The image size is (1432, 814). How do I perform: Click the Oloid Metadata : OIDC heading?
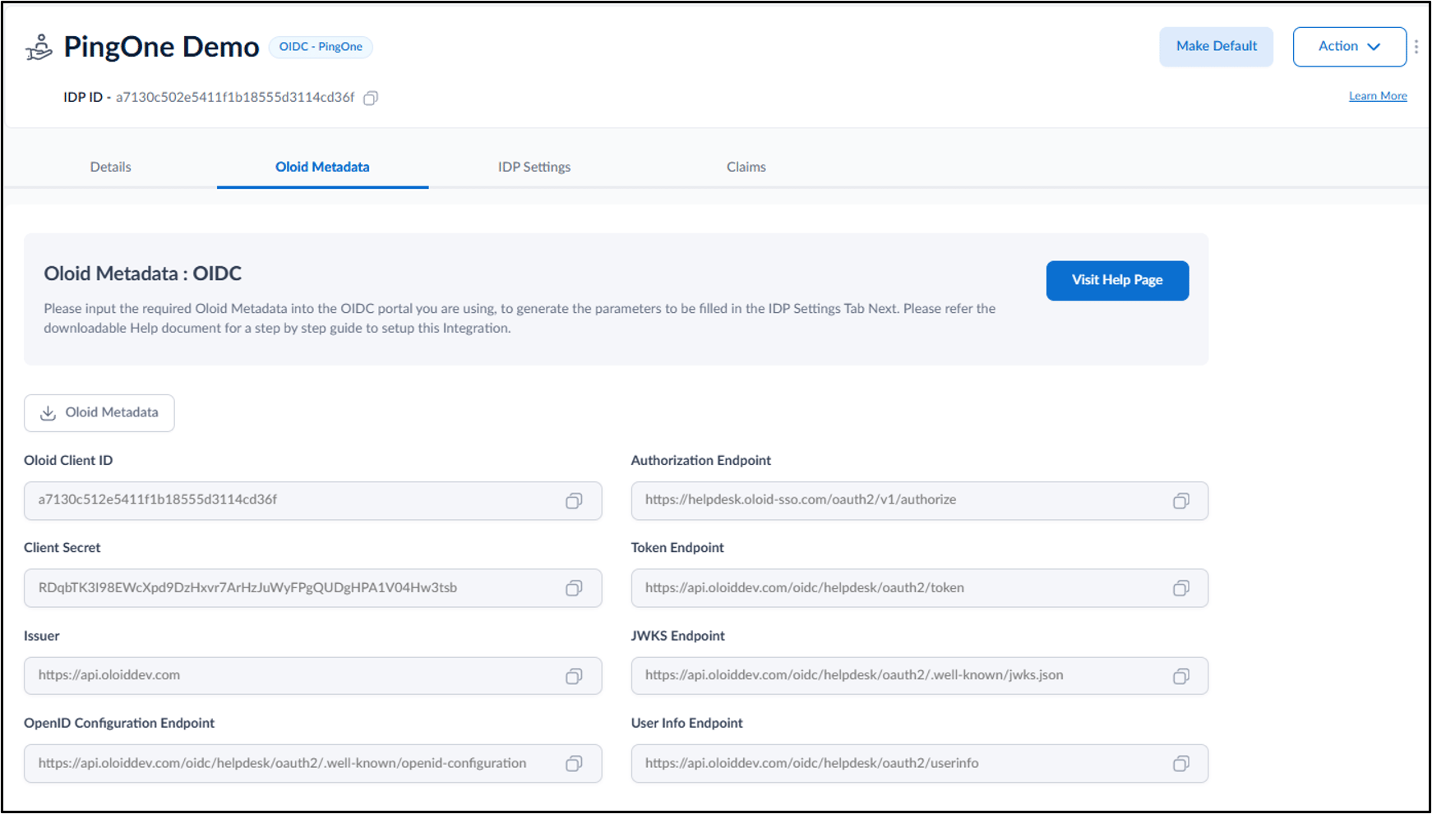(143, 274)
